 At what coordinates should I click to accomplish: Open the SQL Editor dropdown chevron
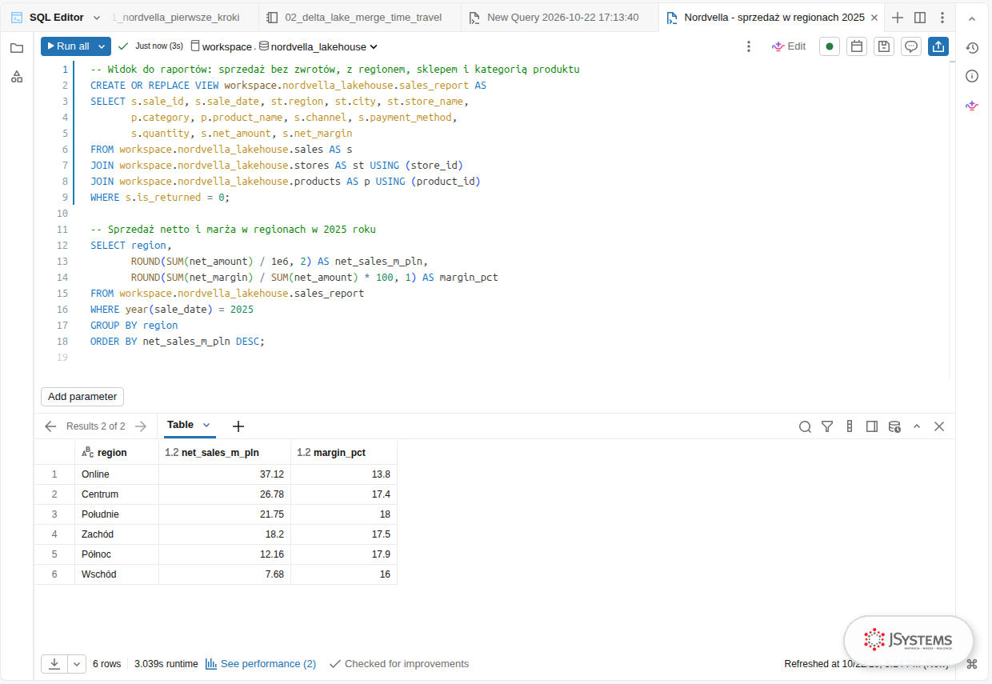(x=97, y=18)
